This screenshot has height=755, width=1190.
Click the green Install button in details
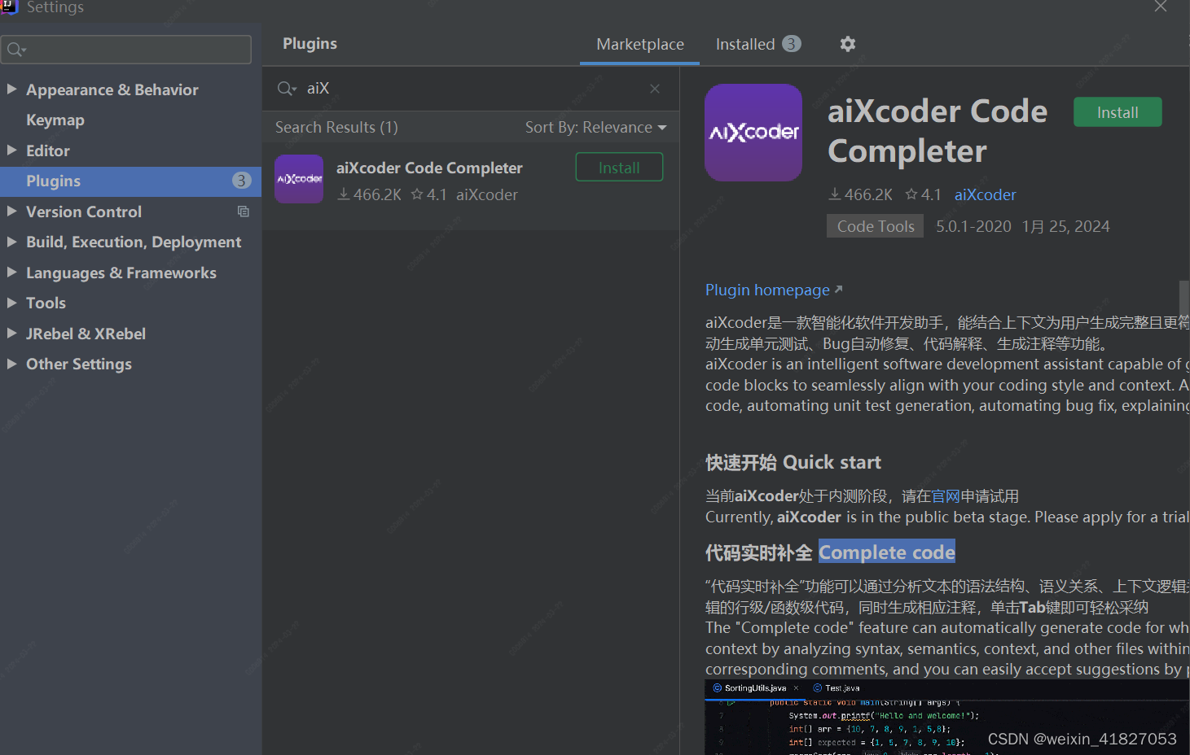1118,112
